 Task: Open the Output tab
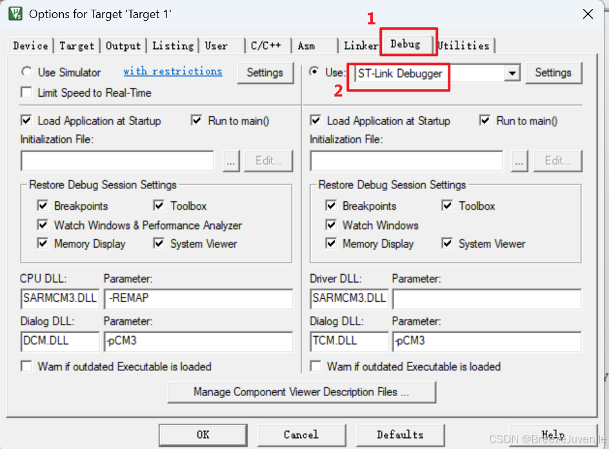123,46
